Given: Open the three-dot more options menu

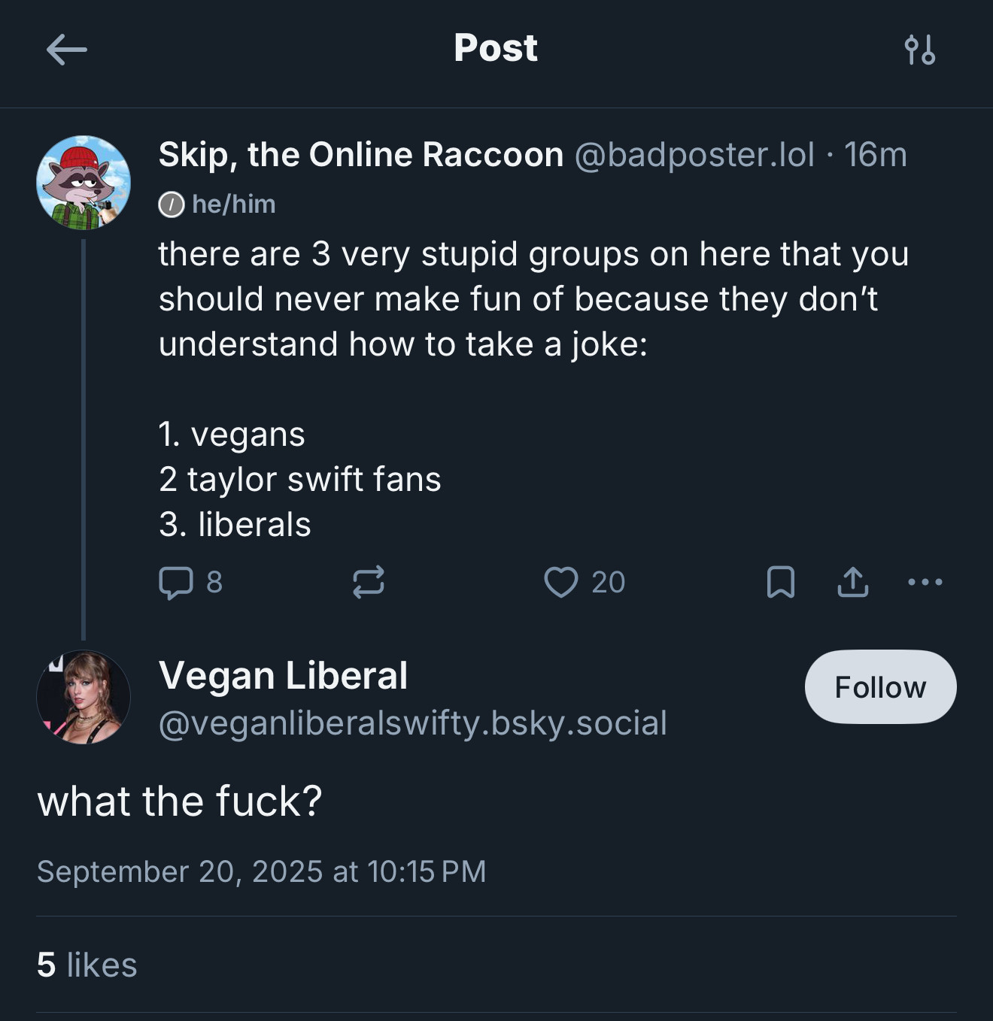Looking at the screenshot, I should click(925, 583).
